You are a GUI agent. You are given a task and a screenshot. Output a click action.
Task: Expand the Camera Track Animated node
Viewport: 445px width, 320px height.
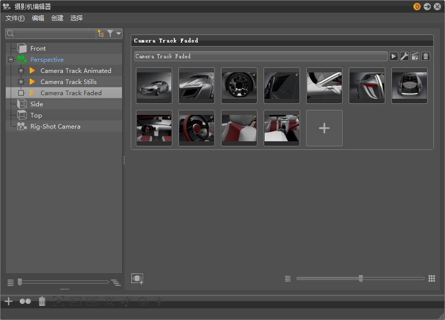(21, 70)
